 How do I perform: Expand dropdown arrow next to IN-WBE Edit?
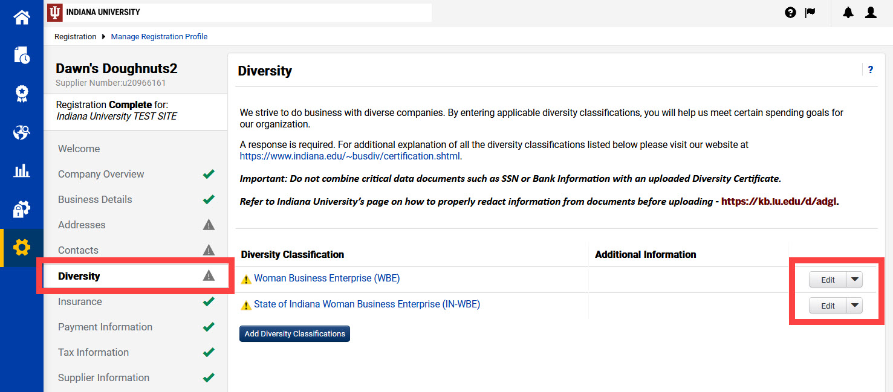click(x=854, y=306)
